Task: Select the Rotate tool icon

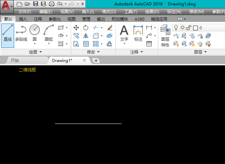Action: coord(86,28)
